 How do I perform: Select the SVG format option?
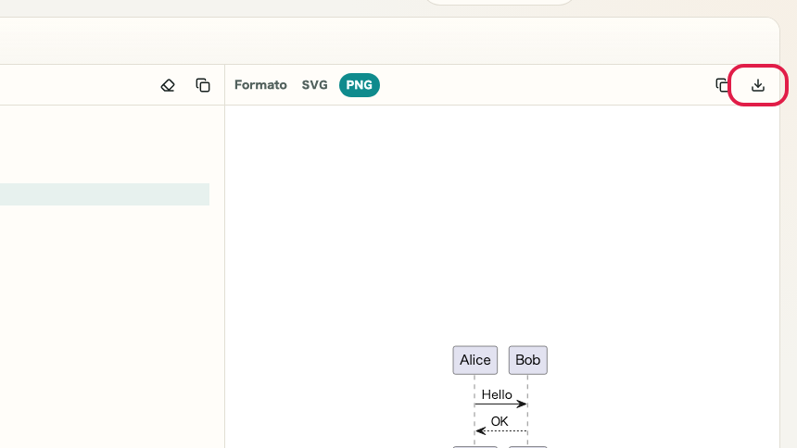(315, 85)
